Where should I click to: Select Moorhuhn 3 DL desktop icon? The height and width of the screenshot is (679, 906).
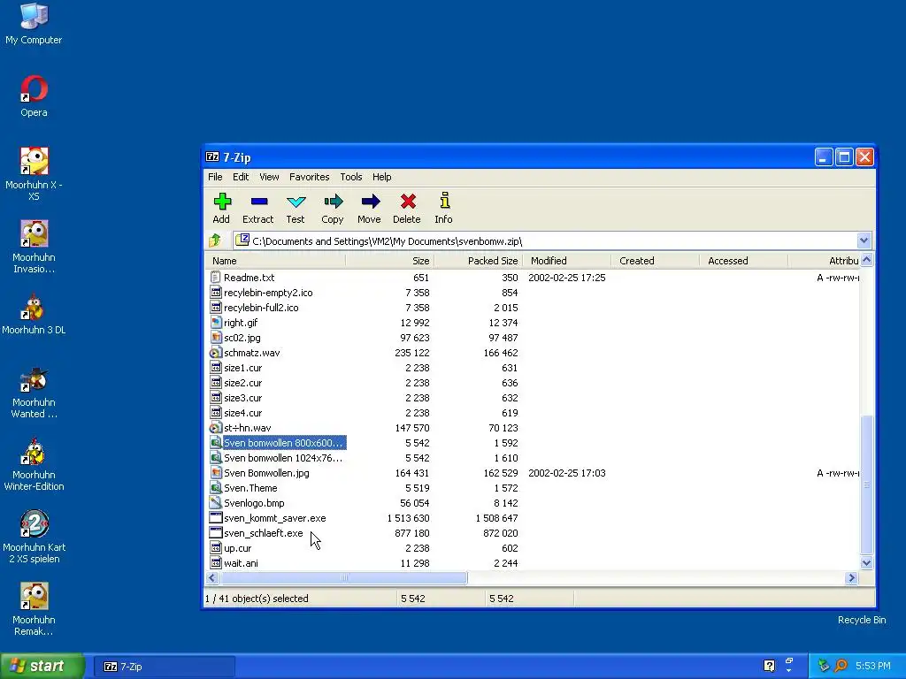tap(34, 307)
